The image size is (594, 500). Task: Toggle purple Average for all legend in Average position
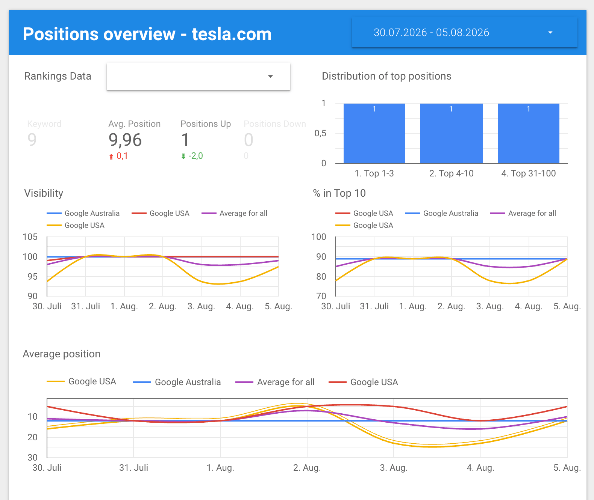tap(275, 382)
